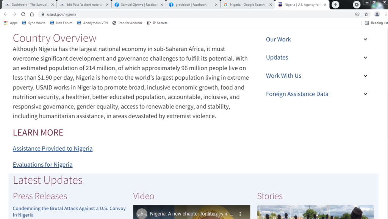Open the Anonymous VPN bookmark
Viewport: 388px width, 219px height.
(92, 23)
